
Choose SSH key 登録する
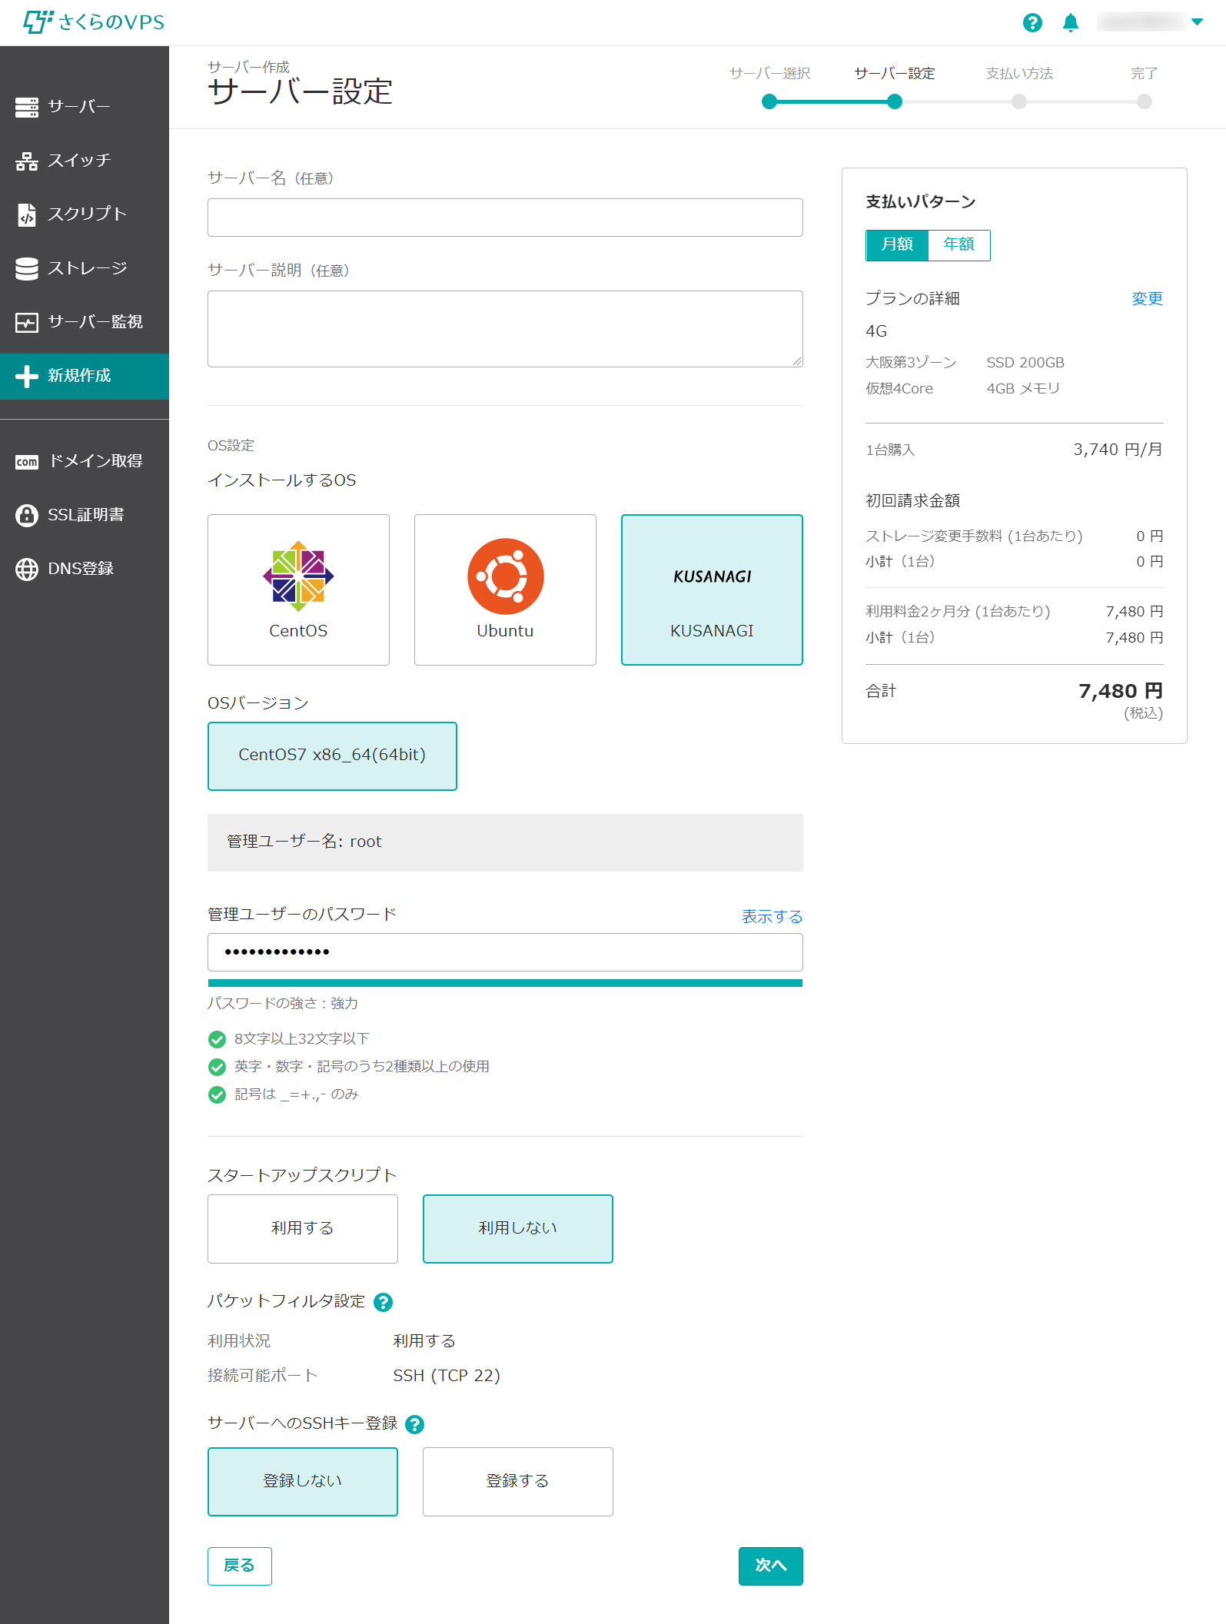coord(518,1481)
